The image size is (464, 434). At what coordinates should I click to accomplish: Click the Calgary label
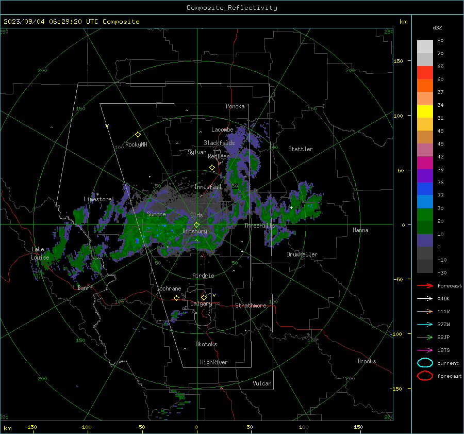[x=201, y=303]
